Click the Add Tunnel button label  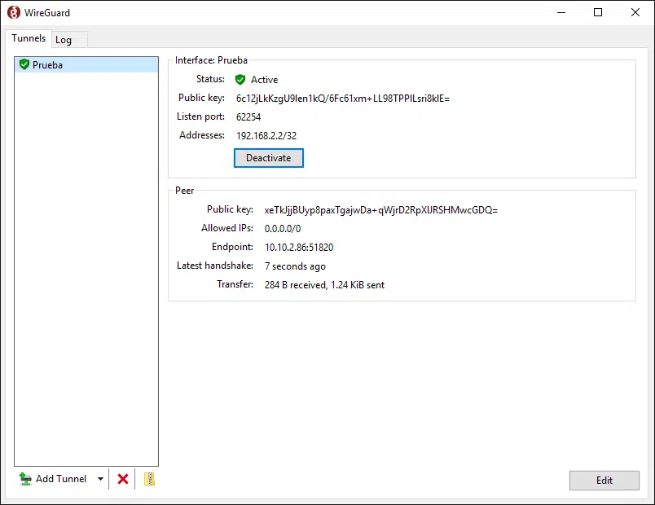61,479
